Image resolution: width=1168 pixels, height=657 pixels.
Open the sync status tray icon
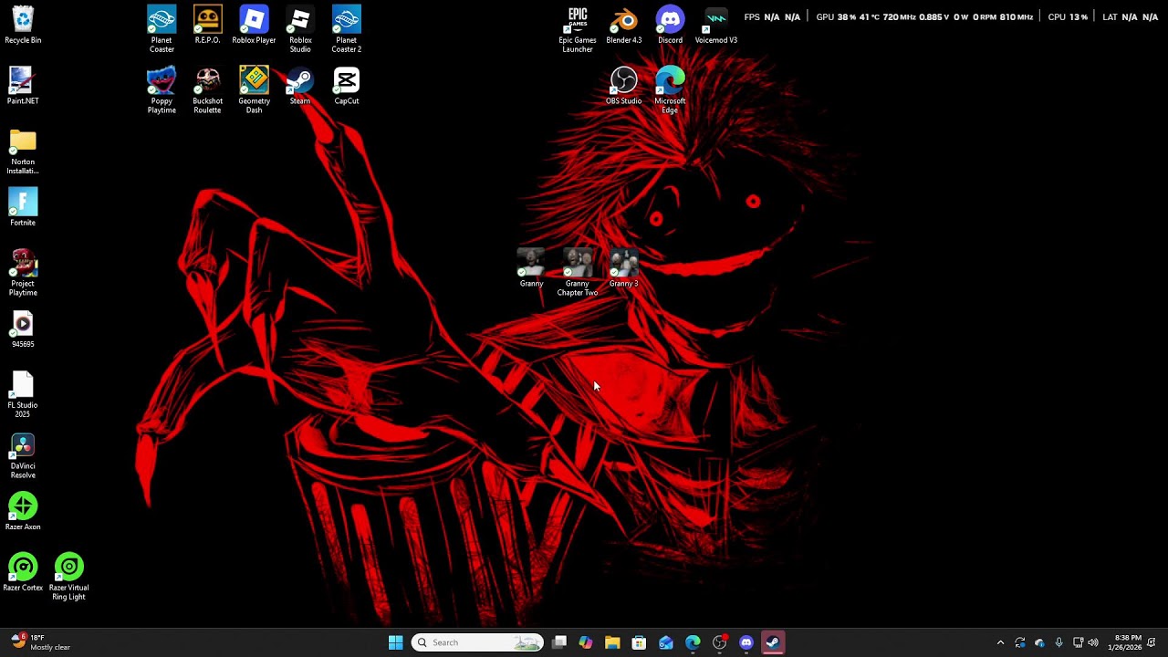coord(1020,642)
